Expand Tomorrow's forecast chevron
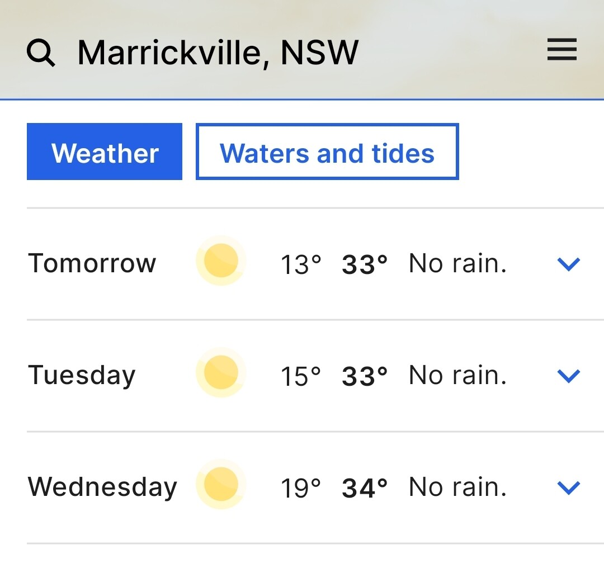The image size is (604, 563). [569, 264]
